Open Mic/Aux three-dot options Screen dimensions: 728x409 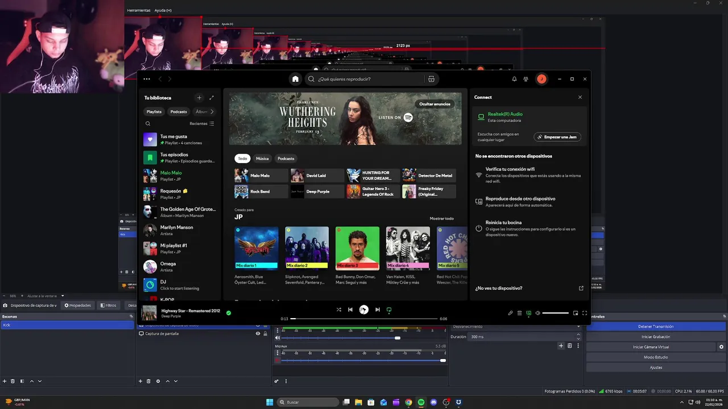click(278, 353)
